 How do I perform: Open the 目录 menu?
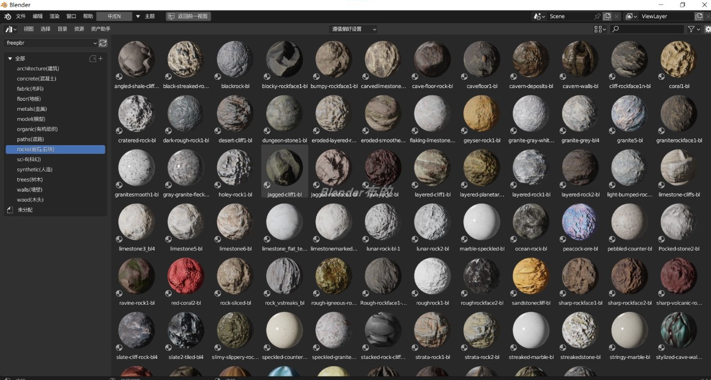click(x=62, y=29)
